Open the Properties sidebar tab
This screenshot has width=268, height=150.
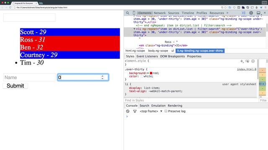(x=194, y=56)
